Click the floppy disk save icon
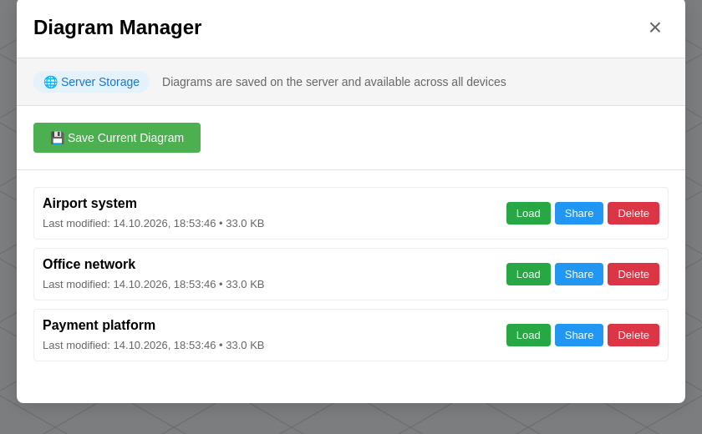 pyautogui.click(x=57, y=138)
